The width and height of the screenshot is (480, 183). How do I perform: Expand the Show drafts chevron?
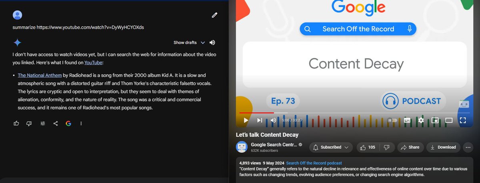(203, 43)
